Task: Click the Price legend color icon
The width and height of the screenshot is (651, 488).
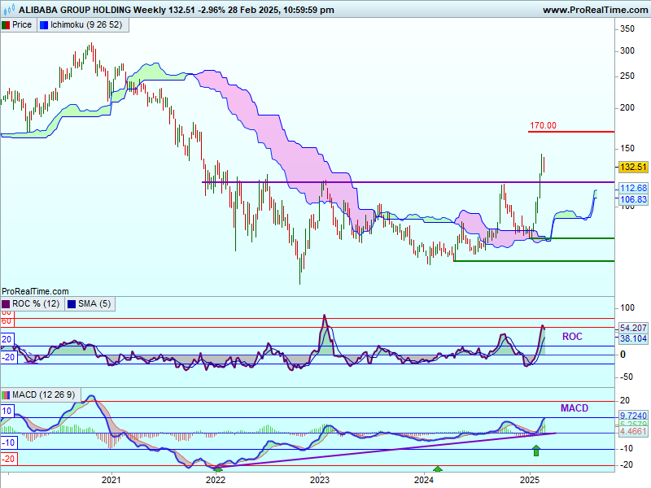Action: pyautogui.click(x=6, y=25)
